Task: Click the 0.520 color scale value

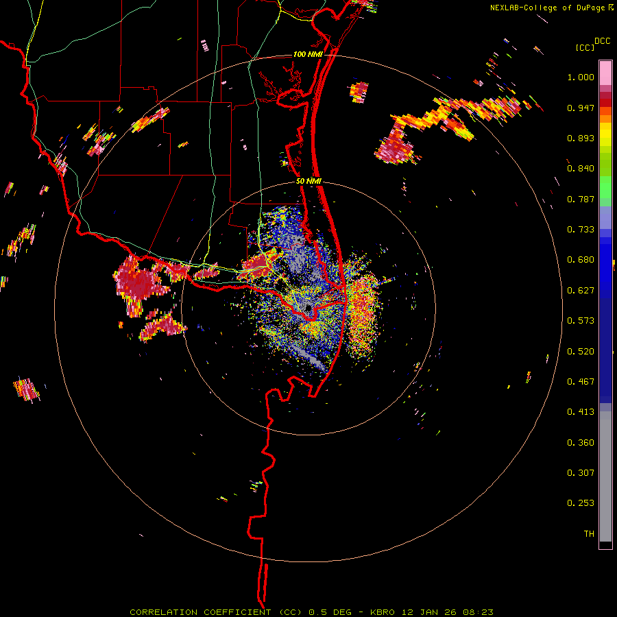Action: (x=581, y=352)
